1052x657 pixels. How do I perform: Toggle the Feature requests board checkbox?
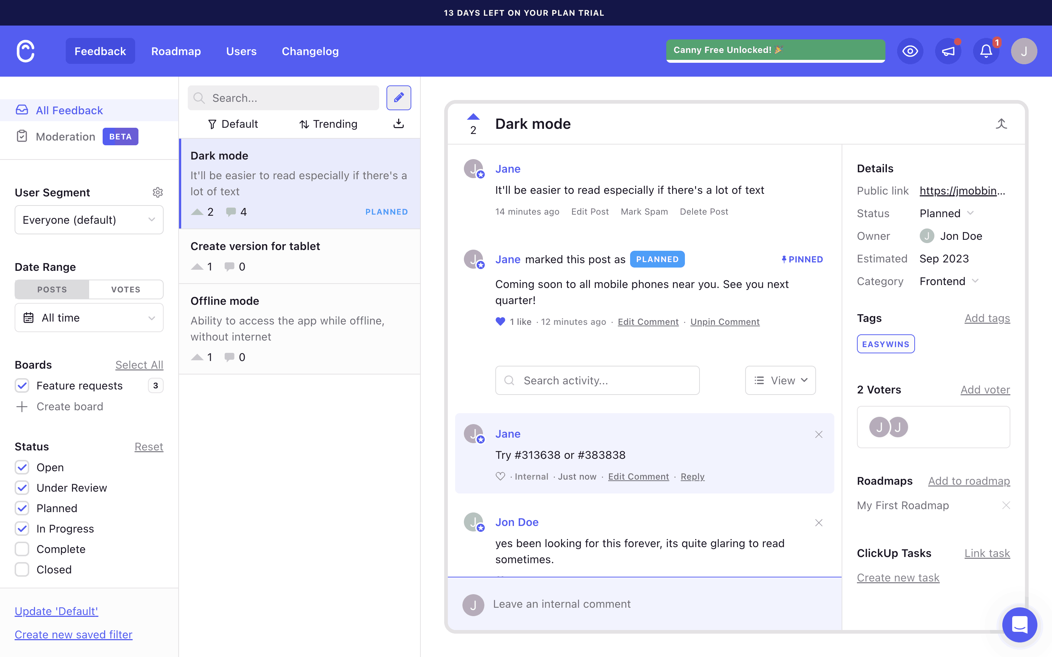pos(22,385)
